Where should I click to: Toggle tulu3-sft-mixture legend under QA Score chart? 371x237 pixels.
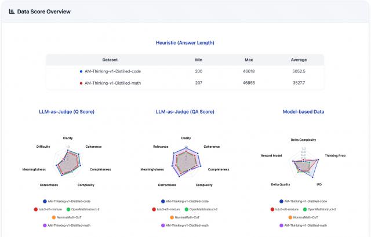point(166,209)
